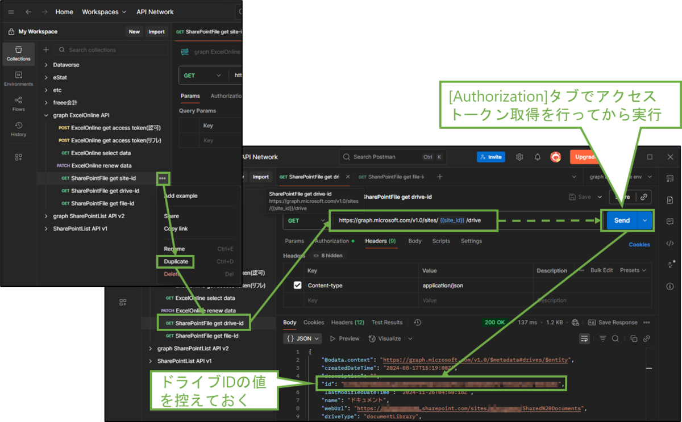The image size is (682, 422).
Task: Open the Send button dropdown arrow
Action: (645, 220)
